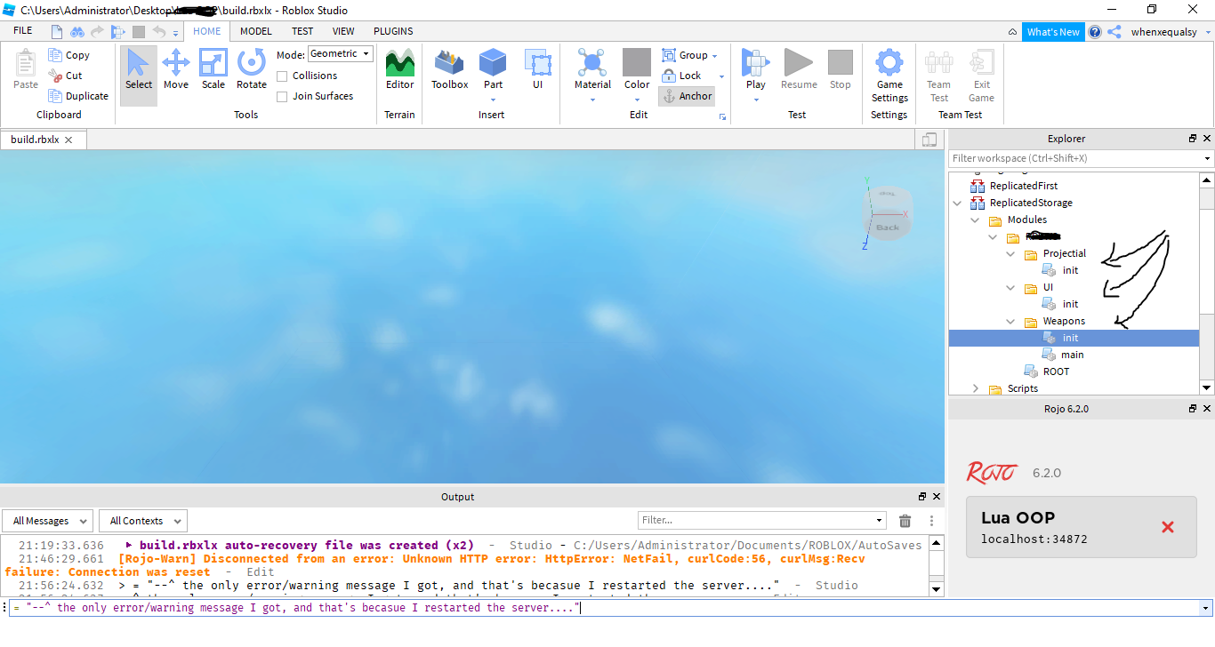Select the ReplicatedFirst service
This screenshot has width=1215, height=647.
tap(1024, 186)
